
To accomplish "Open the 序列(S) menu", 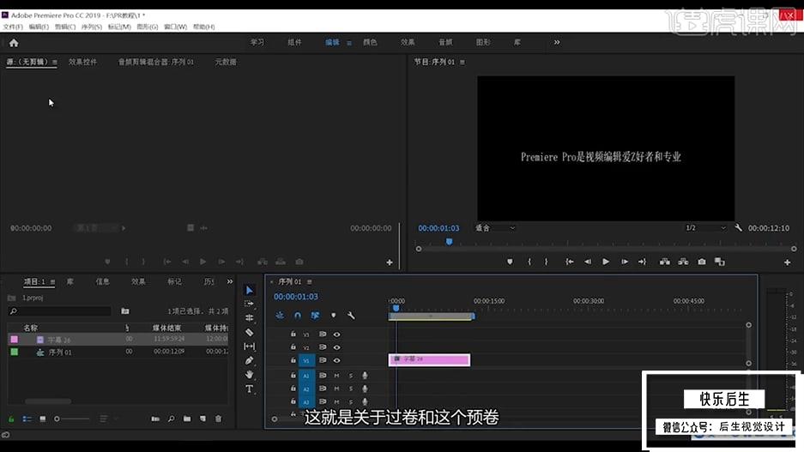I will point(91,27).
